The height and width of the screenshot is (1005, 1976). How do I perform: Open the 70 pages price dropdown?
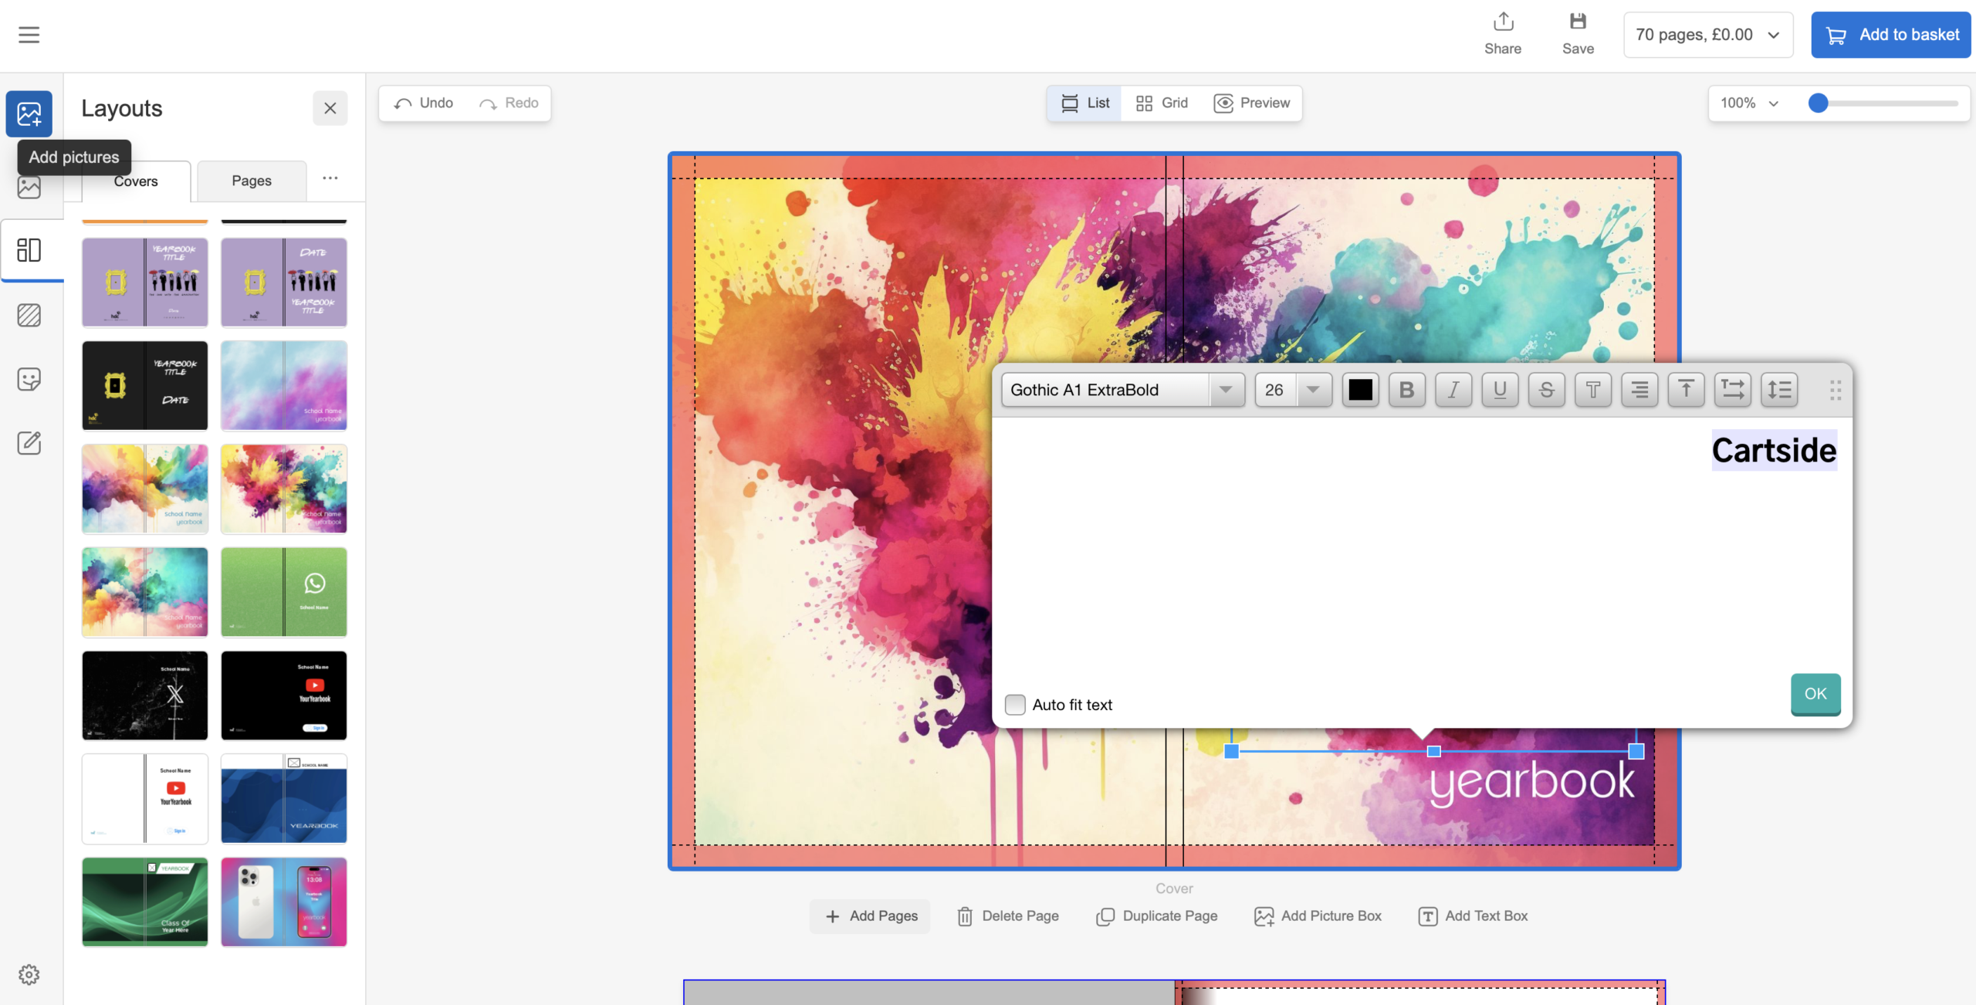(1707, 35)
